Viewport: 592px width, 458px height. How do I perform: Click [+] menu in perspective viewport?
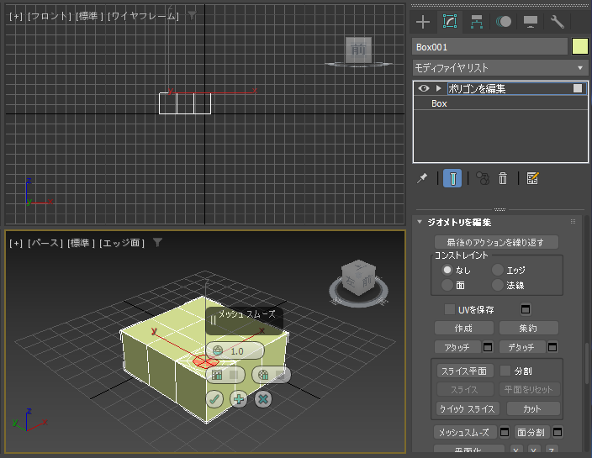(x=16, y=243)
